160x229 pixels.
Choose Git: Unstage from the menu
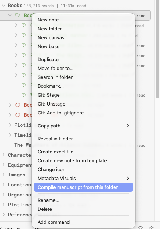coord(83,104)
